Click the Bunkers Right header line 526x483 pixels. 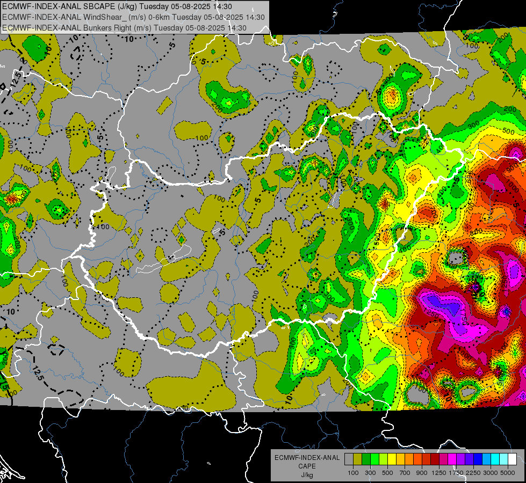[124, 28]
